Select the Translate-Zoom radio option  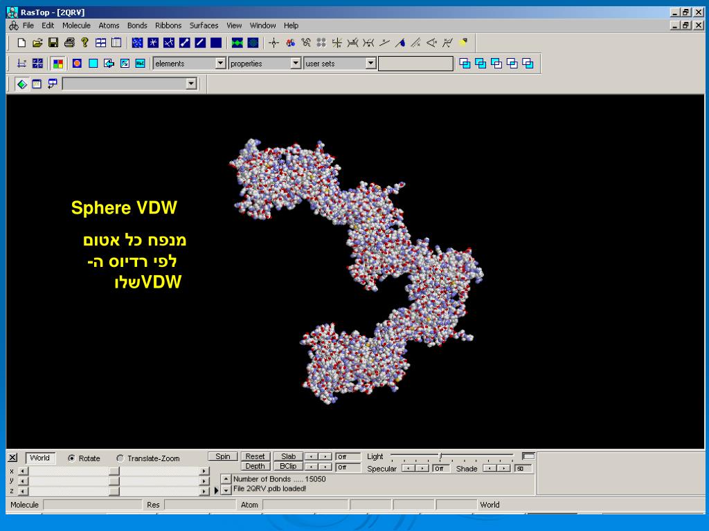coord(120,458)
